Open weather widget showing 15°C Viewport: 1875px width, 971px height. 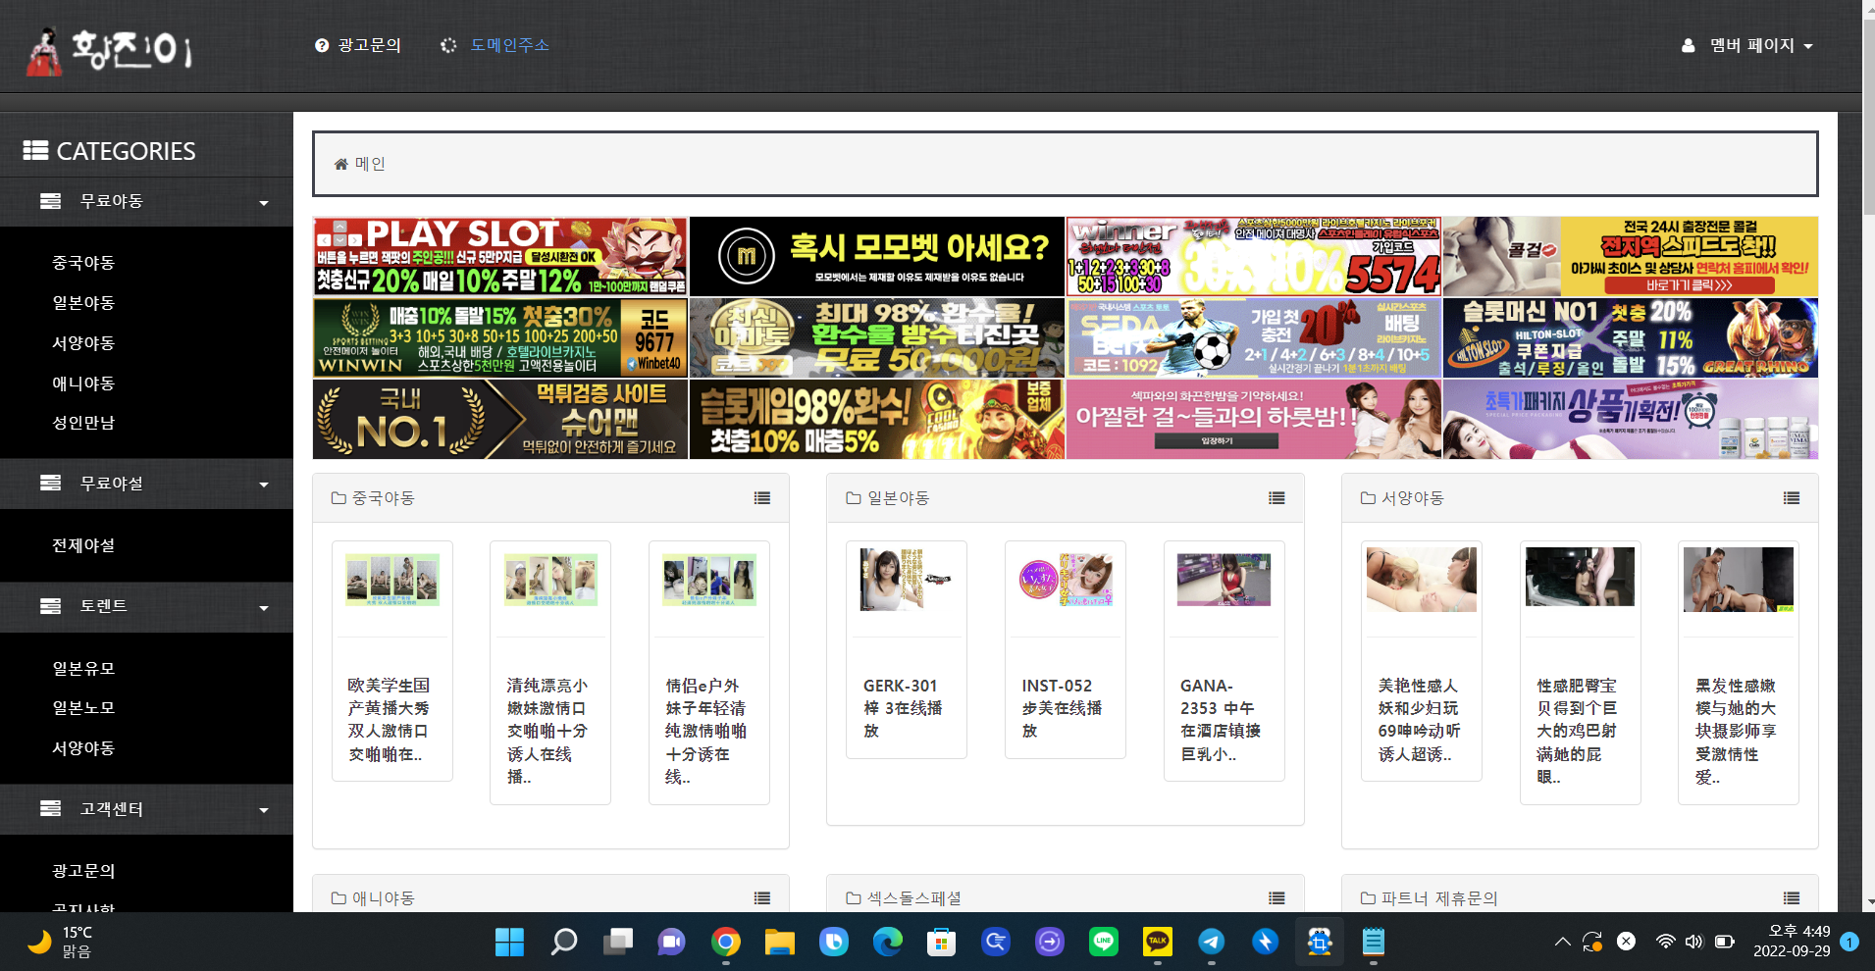click(61, 942)
